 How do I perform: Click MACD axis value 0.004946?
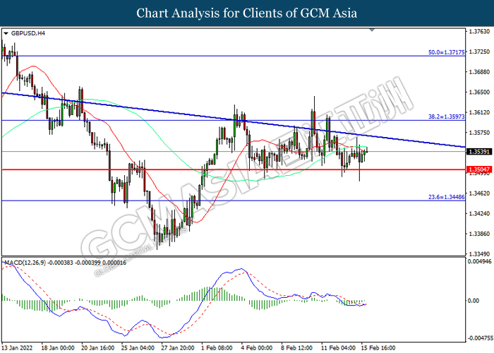[479, 262]
